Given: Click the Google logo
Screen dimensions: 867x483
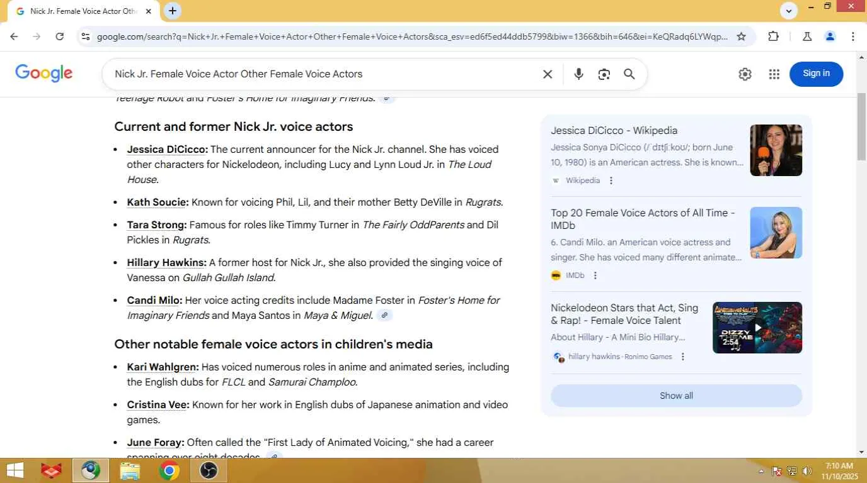Looking at the screenshot, I should click(x=44, y=74).
